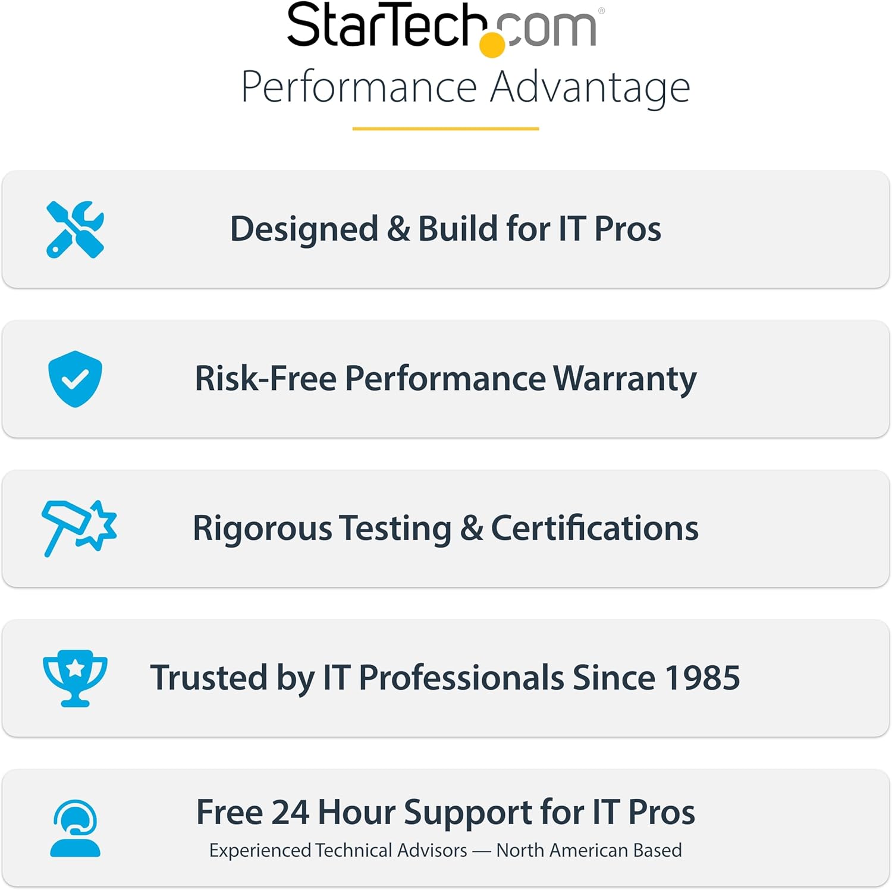892x890 pixels.
Task: Click the ".com" part of the logo
Action: pos(550,29)
